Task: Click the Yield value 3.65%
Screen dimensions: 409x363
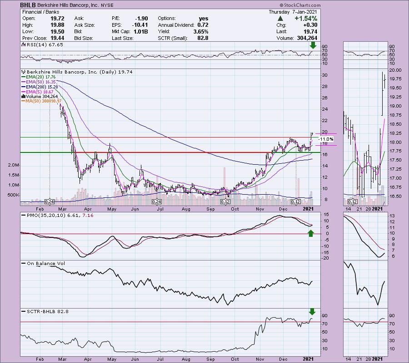Action: (201, 31)
